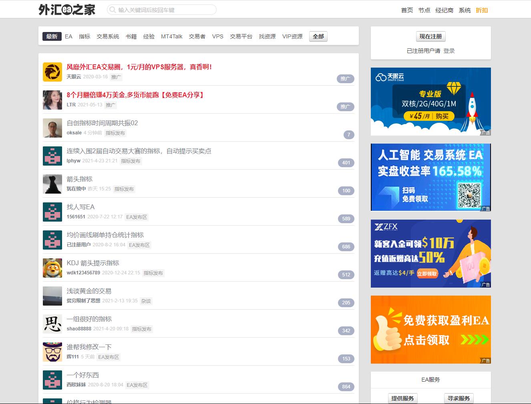Select the 交易系统 category tab
The width and height of the screenshot is (531, 404).
[108, 36]
